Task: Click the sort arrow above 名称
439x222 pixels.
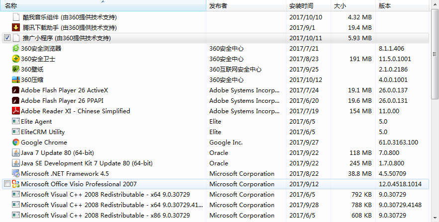Action: pos(103,1)
